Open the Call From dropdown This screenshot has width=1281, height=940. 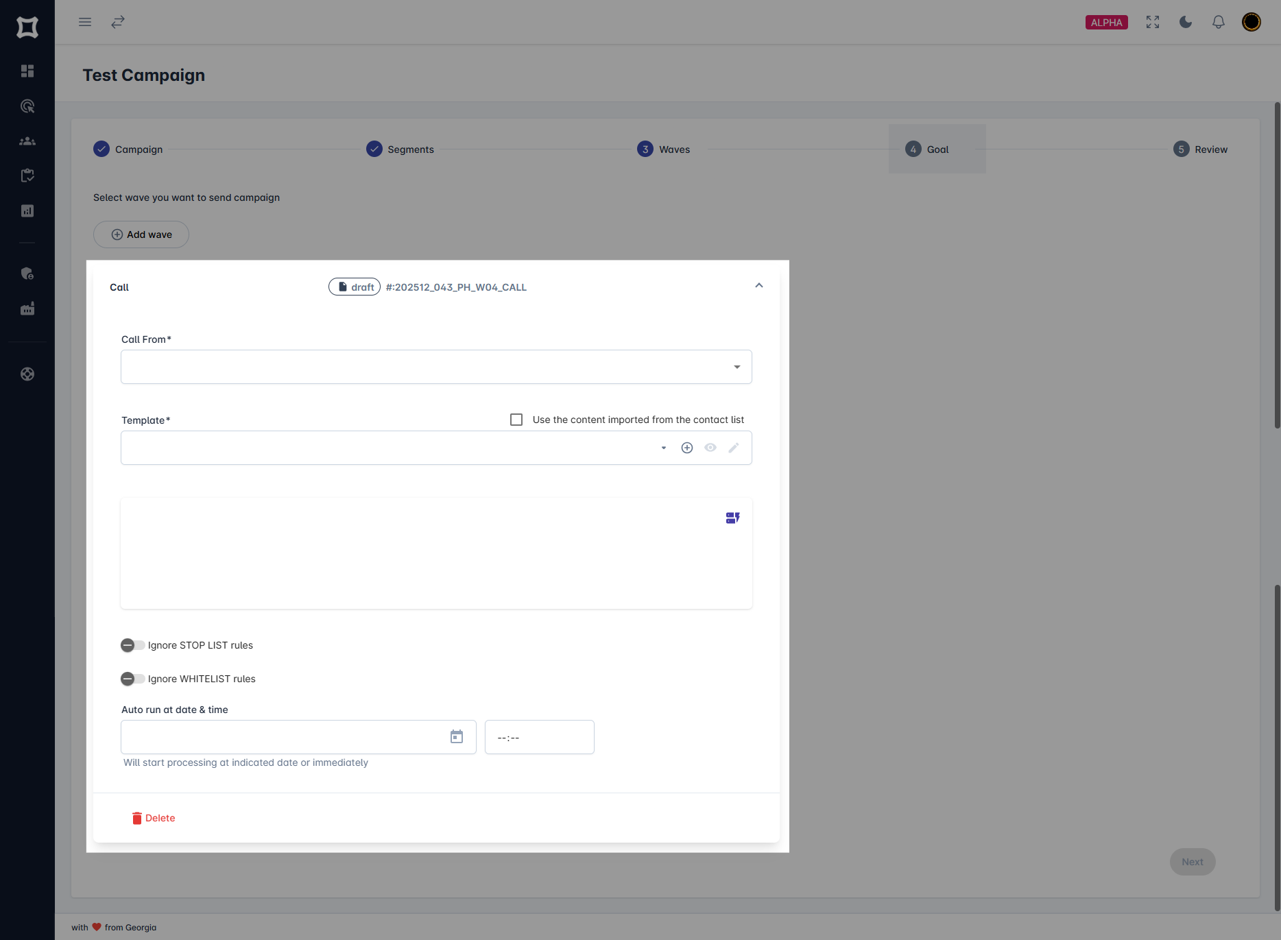(x=737, y=367)
